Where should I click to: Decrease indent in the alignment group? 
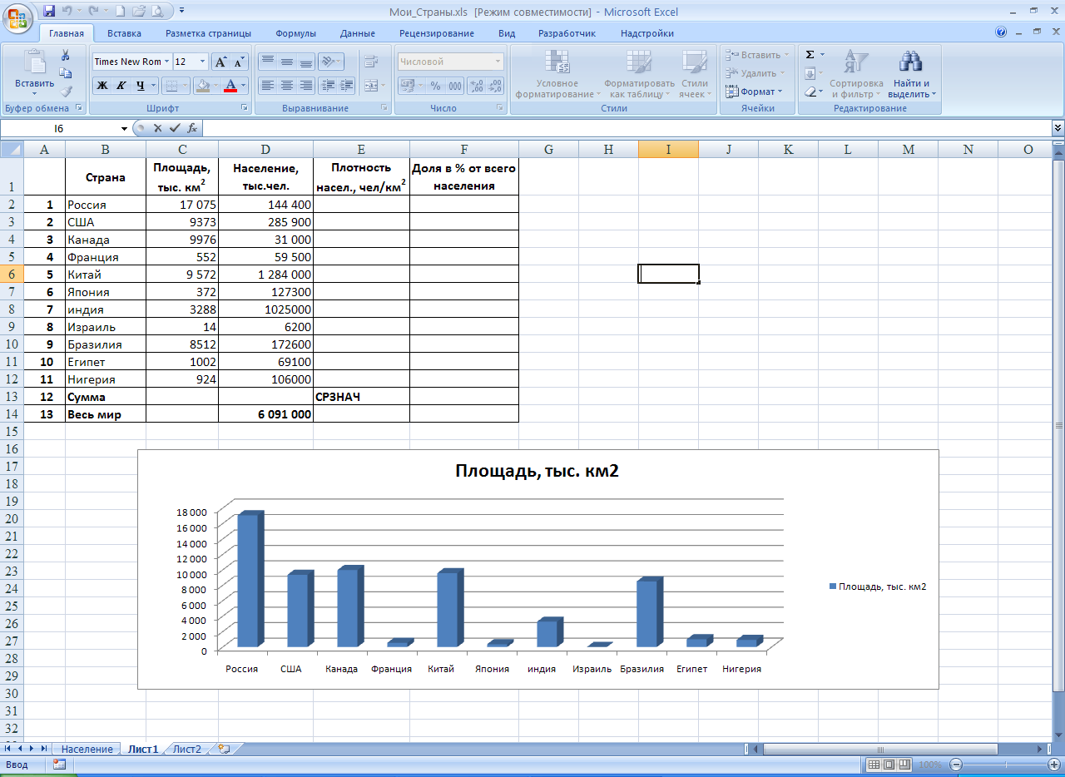click(x=328, y=85)
